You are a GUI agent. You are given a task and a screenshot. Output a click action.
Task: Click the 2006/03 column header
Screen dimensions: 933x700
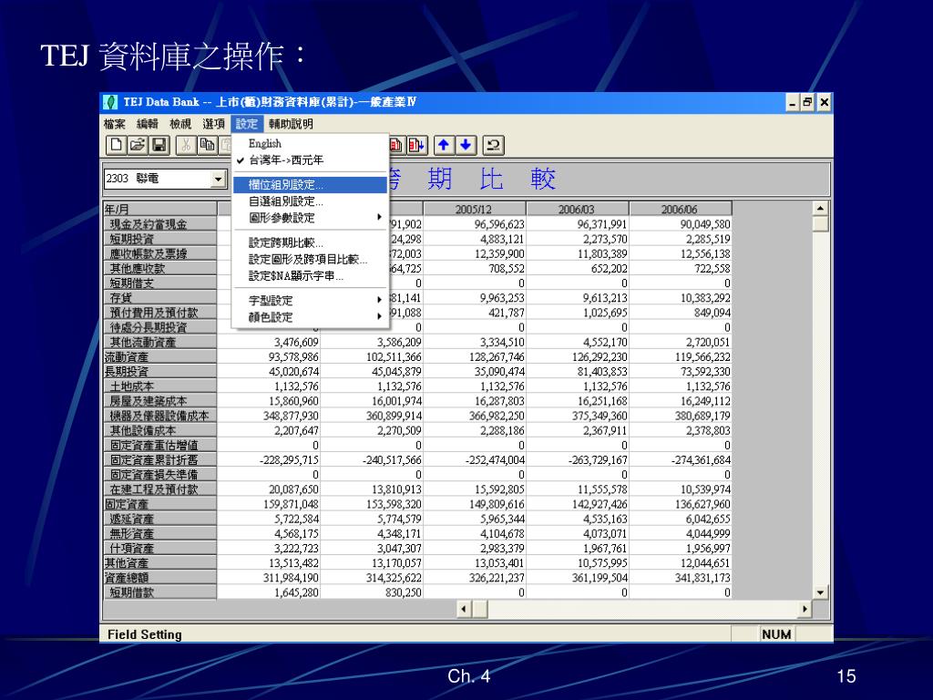click(x=577, y=209)
